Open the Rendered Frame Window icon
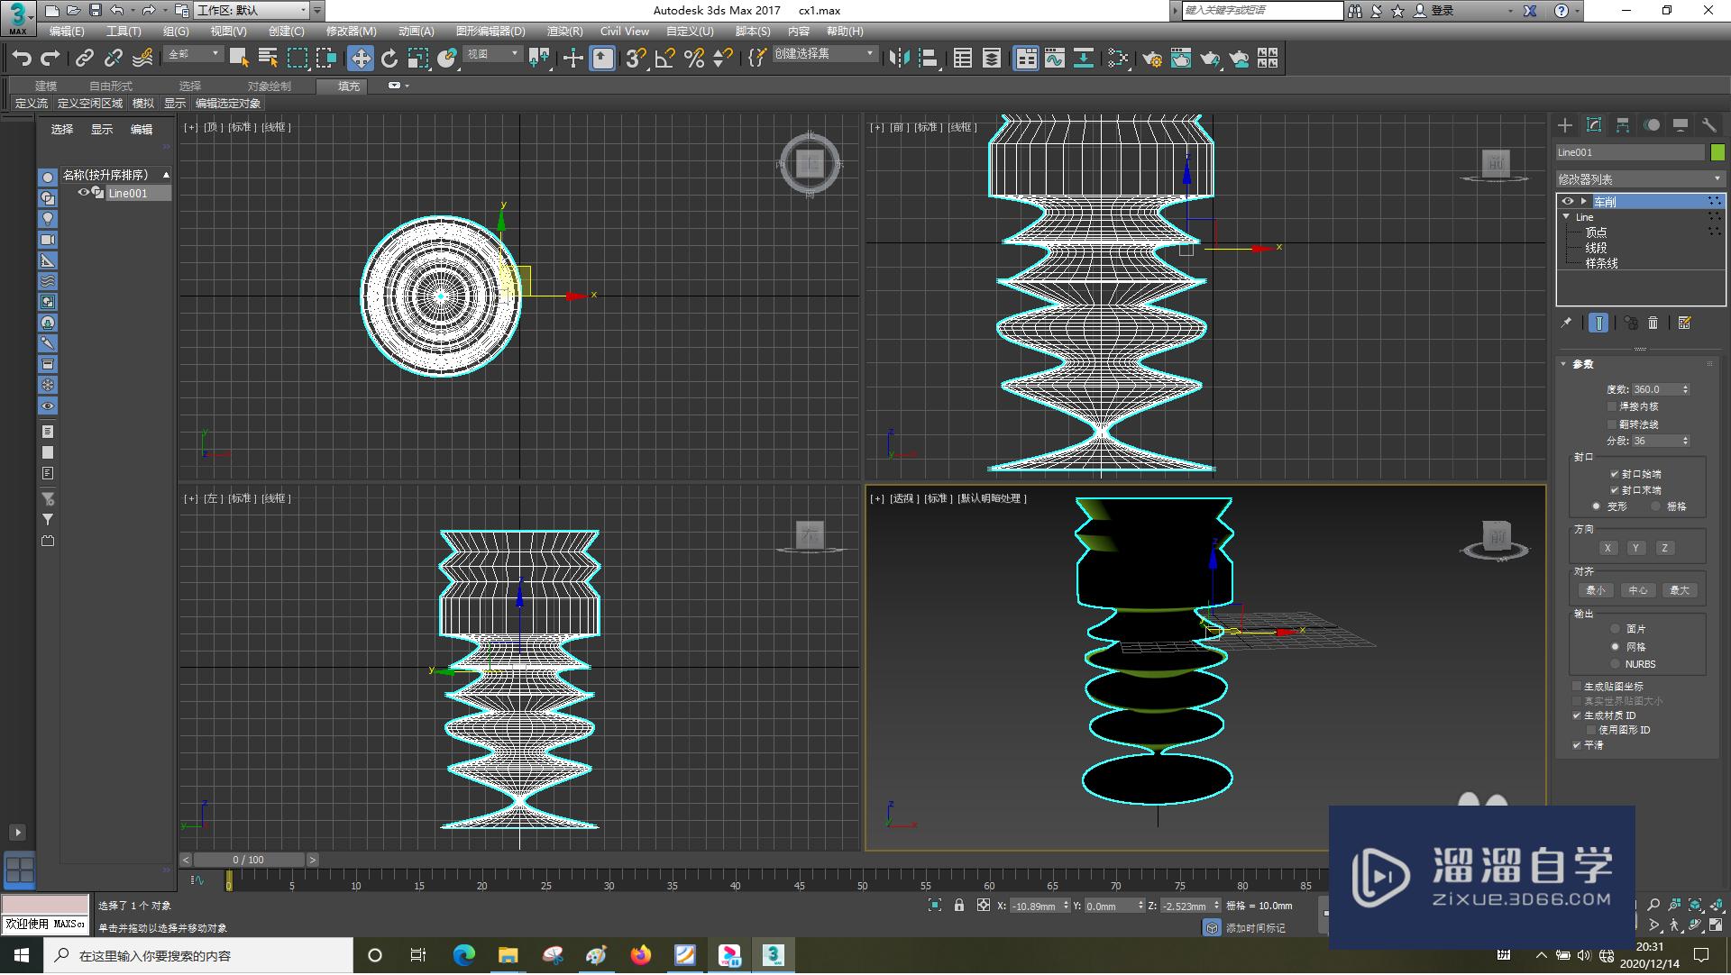The height and width of the screenshot is (975, 1731). [x=1181, y=59]
